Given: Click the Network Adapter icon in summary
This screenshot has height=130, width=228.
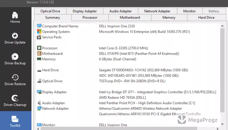Looking at the screenshot, I should coord(39,109).
